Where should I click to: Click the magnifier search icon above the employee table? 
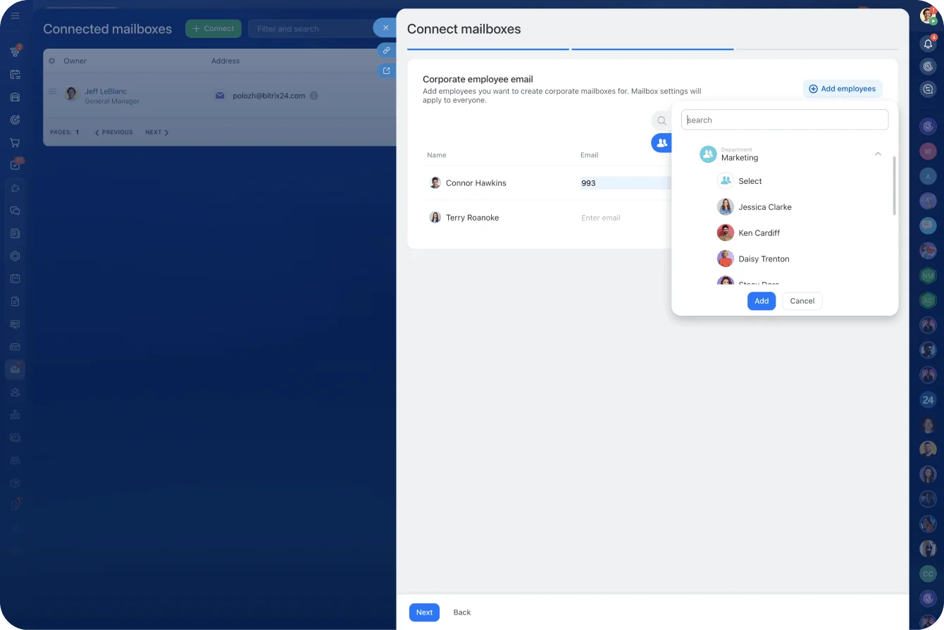661,121
